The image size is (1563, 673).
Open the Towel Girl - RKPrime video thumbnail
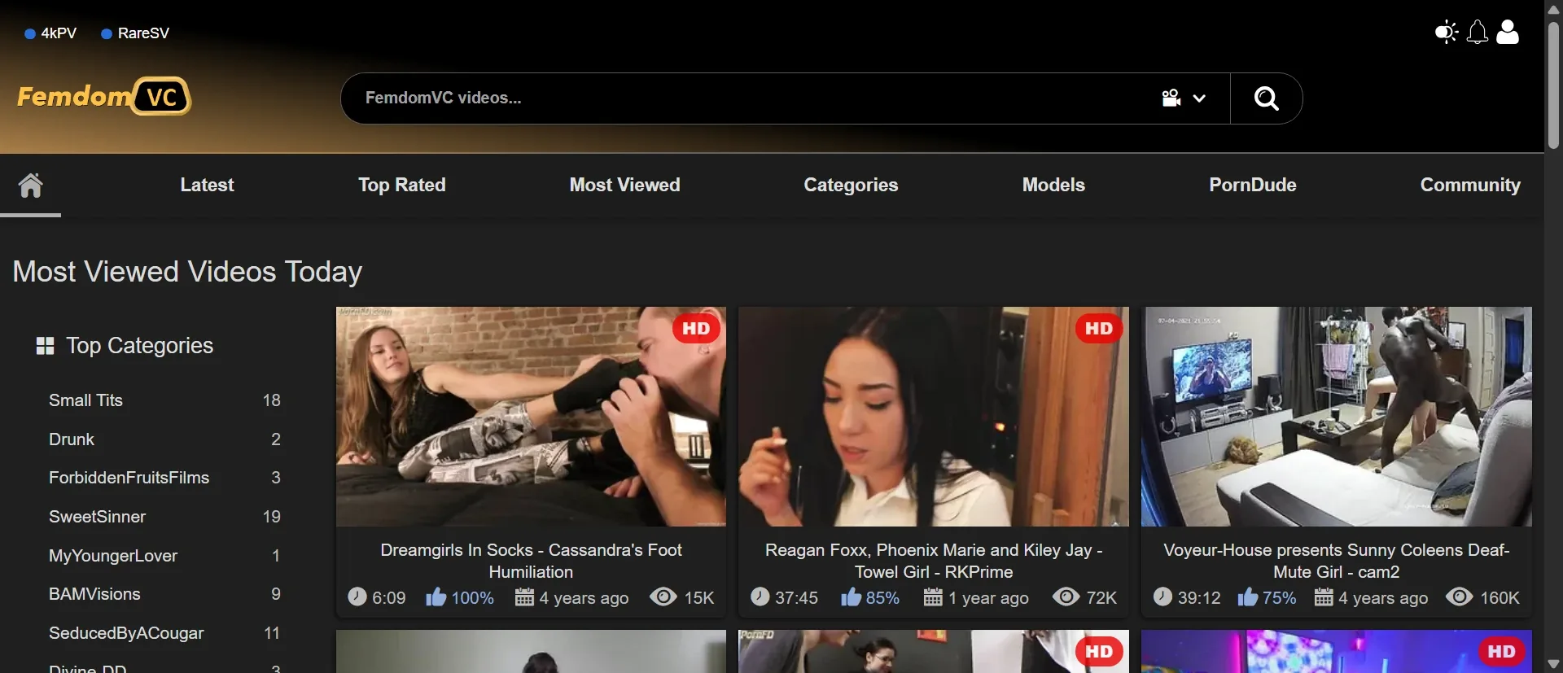(934, 417)
